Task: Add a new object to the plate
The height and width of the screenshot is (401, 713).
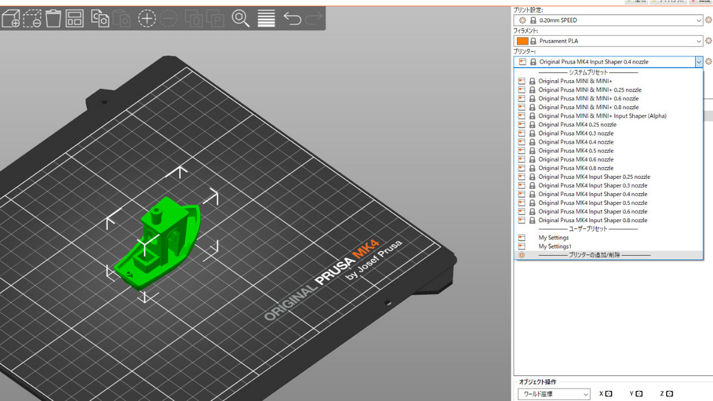Action: (x=10, y=18)
